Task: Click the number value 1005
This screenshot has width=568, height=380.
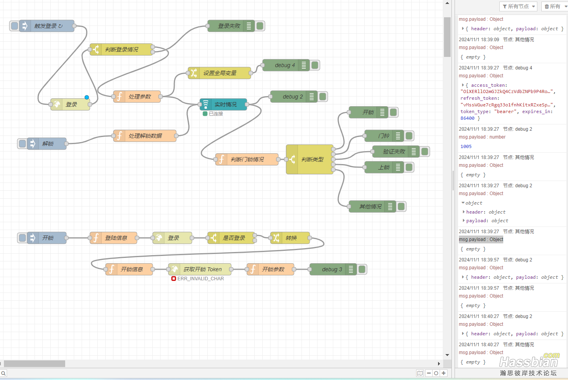Action: 466,146
